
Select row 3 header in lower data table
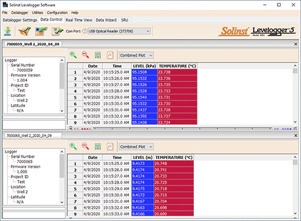(x=75, y=176)
